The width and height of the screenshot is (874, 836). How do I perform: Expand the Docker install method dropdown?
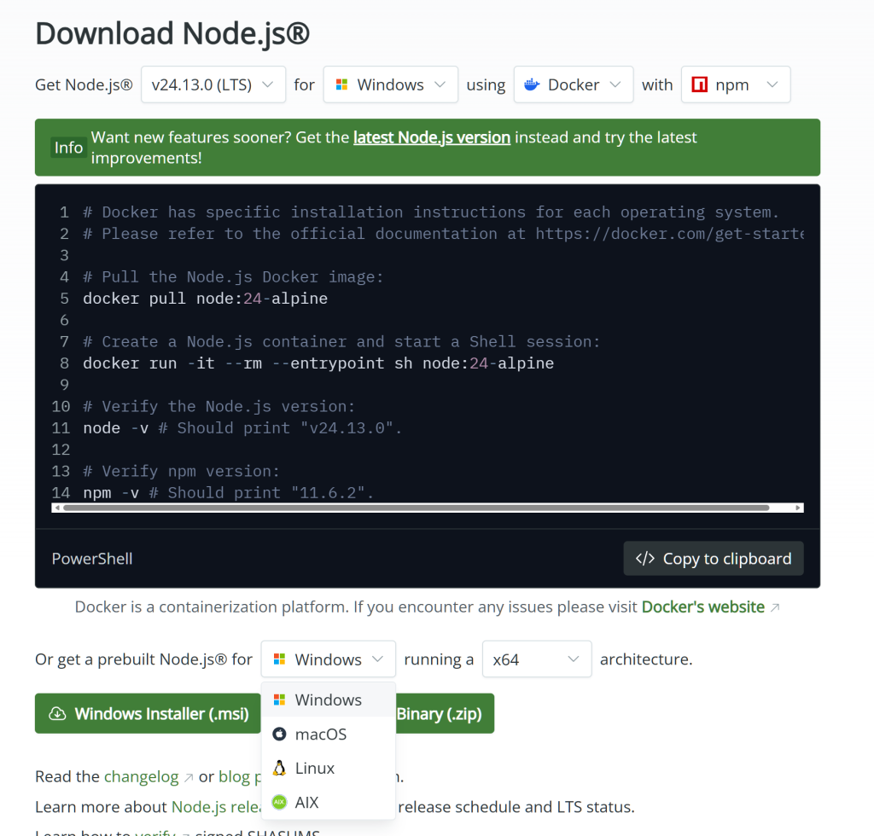tap(573, 85)
